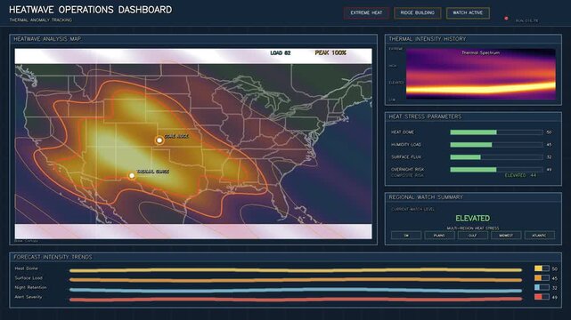The image size is (571, 320).
Task: Select the ATLANTIC region button
Action: point(539,236)
